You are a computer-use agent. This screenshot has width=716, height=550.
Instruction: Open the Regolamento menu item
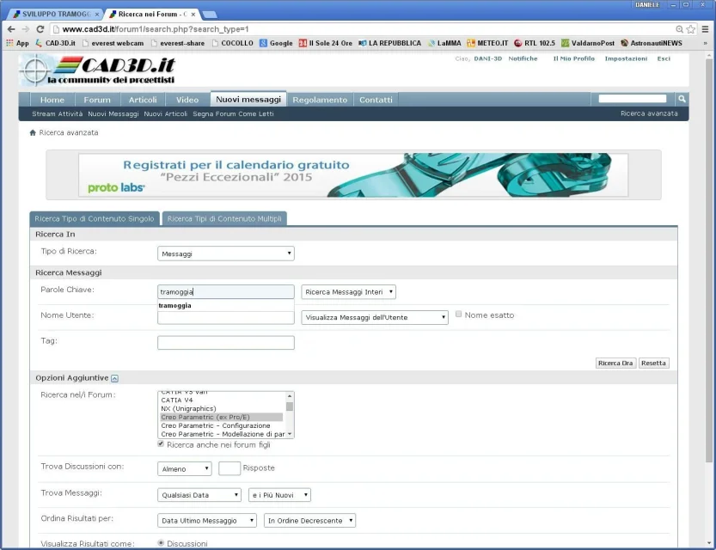[x=320, y=100]
